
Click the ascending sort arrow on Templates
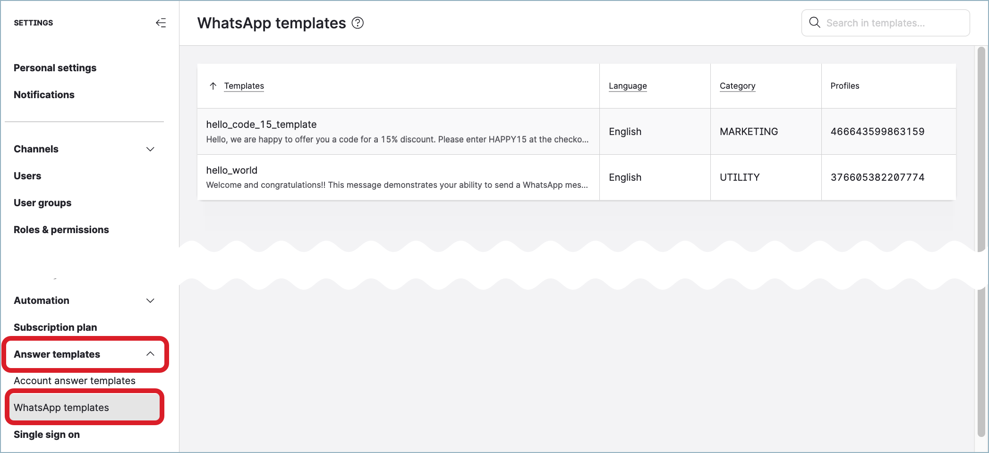click(213, 86)
